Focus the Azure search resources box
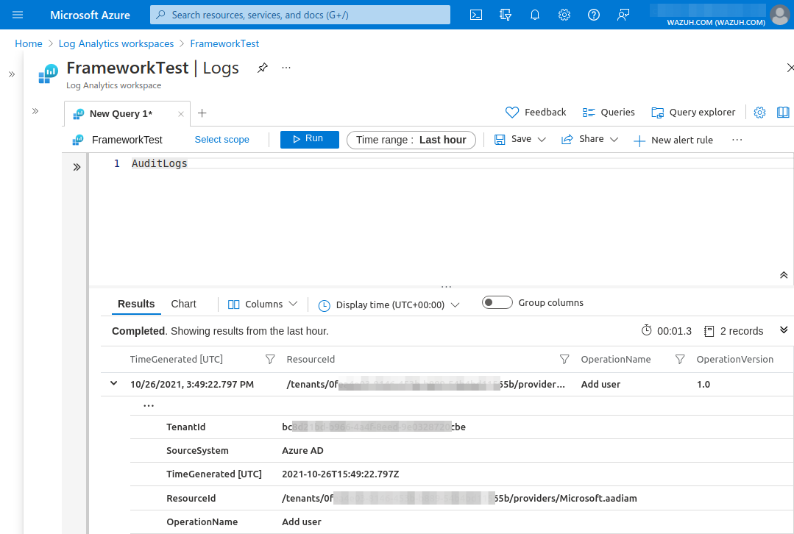This screenshot has height=534, width=794. [300, 15]
